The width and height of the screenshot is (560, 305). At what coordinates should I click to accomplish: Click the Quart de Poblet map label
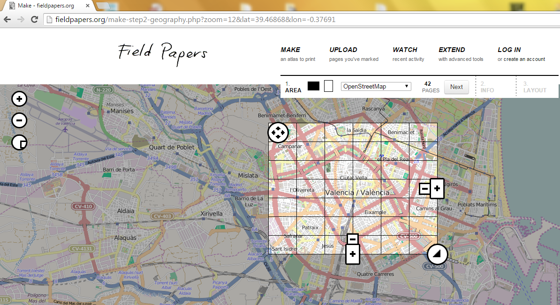click(172, 147)
